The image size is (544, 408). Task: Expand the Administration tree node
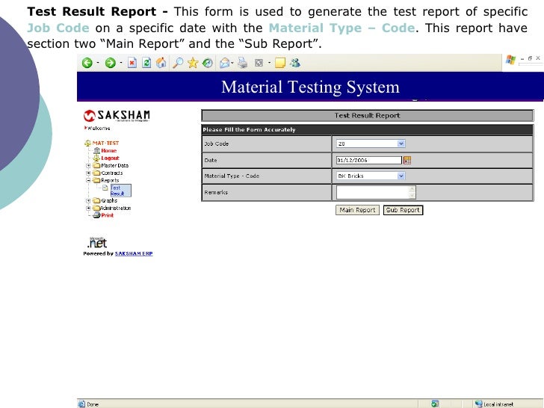(x=88, y=208)
